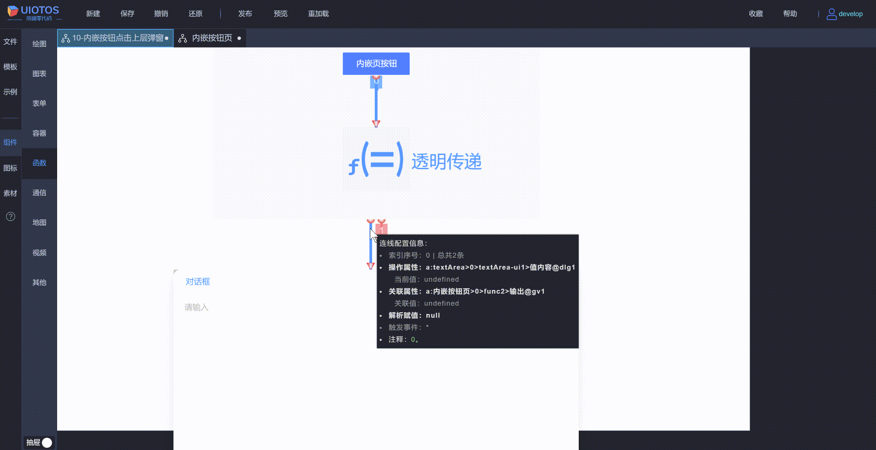Image resolution: width=876 pixels, height=450 pixels.
Task: Toggle the 抽屉 drawer switch
Action: [47, 442]
